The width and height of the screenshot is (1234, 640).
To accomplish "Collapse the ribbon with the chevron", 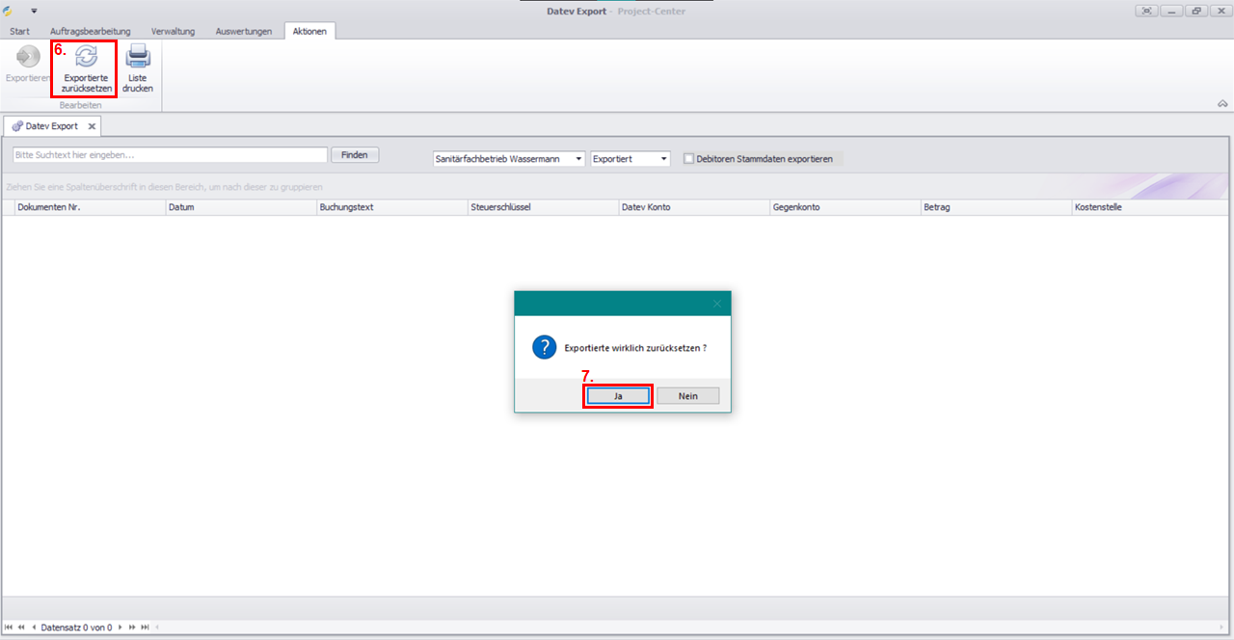I will 1222,103.
